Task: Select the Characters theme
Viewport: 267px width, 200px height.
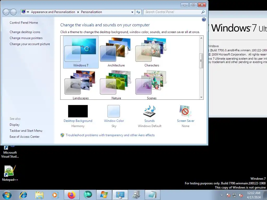Action: click(151, 52)
